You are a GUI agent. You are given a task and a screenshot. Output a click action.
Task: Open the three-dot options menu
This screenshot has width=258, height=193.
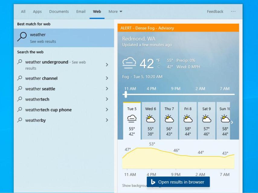click(233, 11)
